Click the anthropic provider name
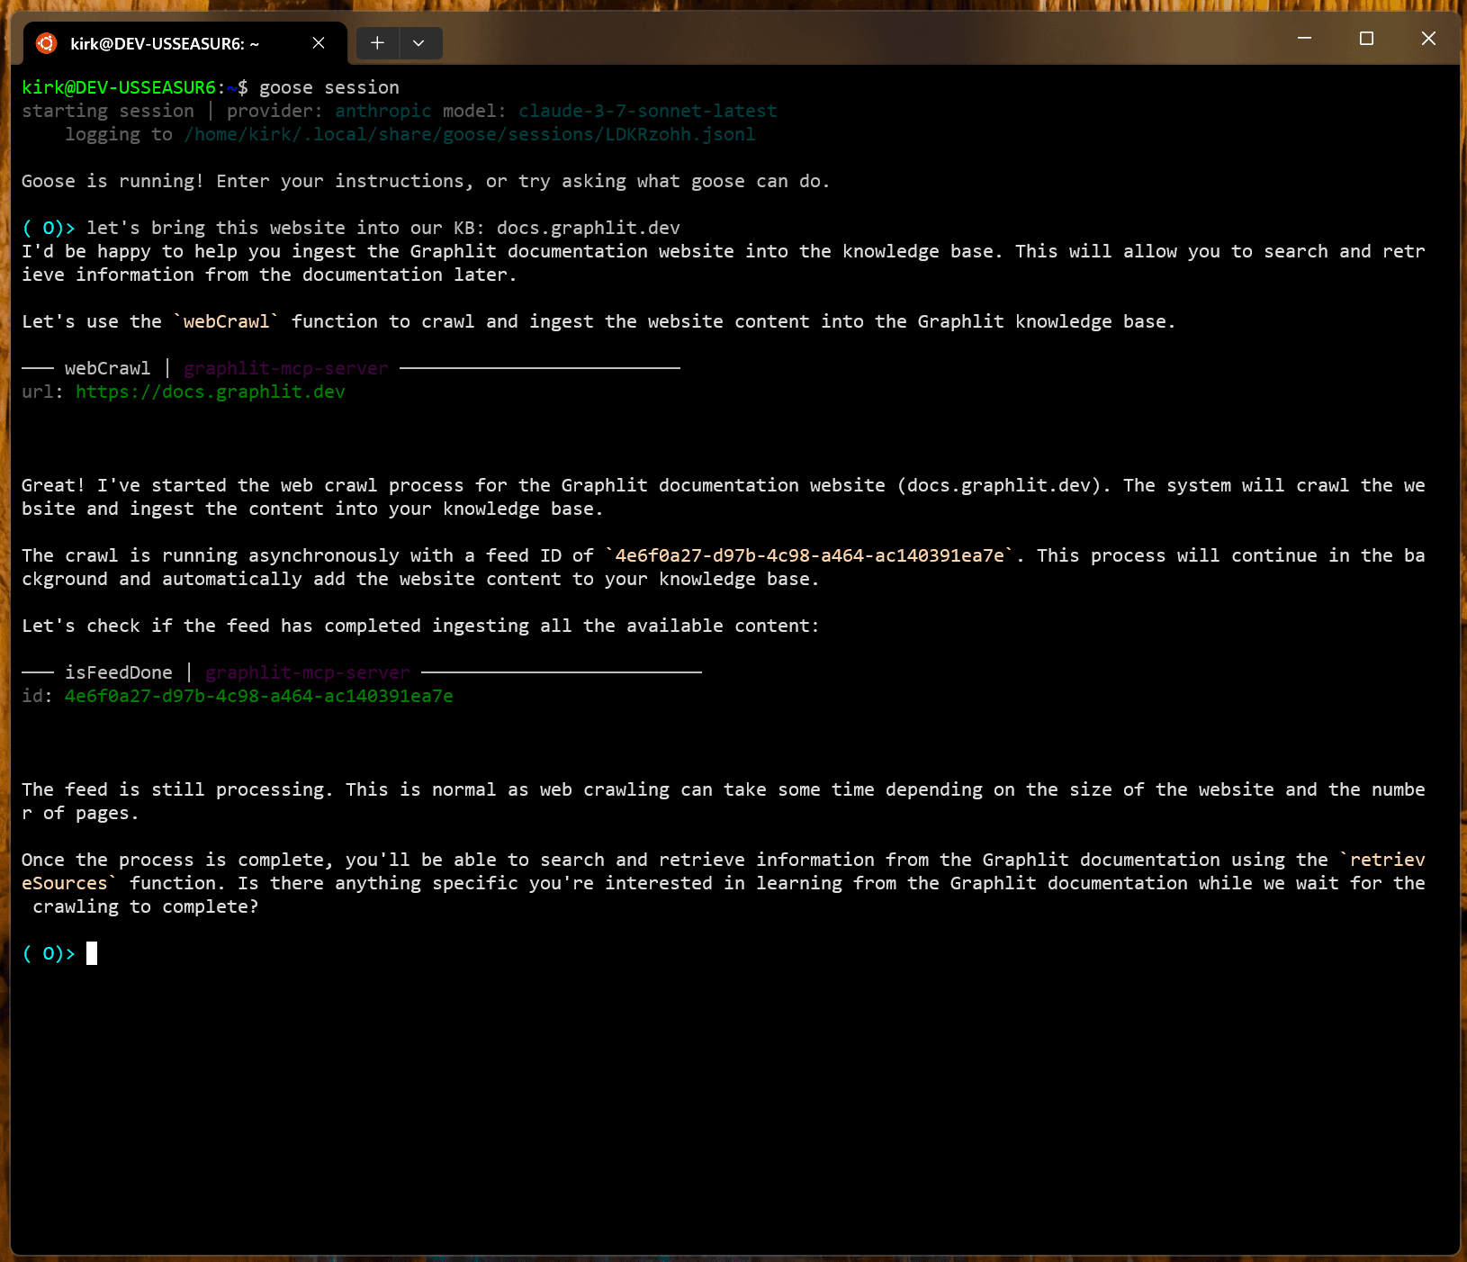This screenshot has width=1467, height=1262. point(382,111)
